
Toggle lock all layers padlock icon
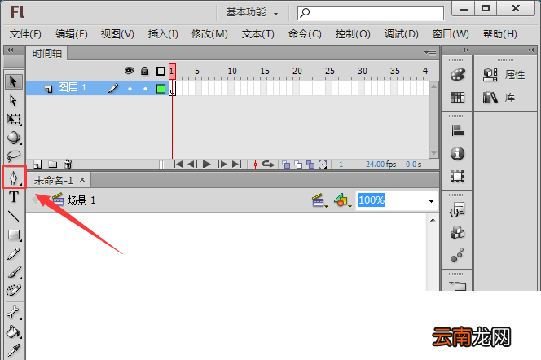coord(144,71)
